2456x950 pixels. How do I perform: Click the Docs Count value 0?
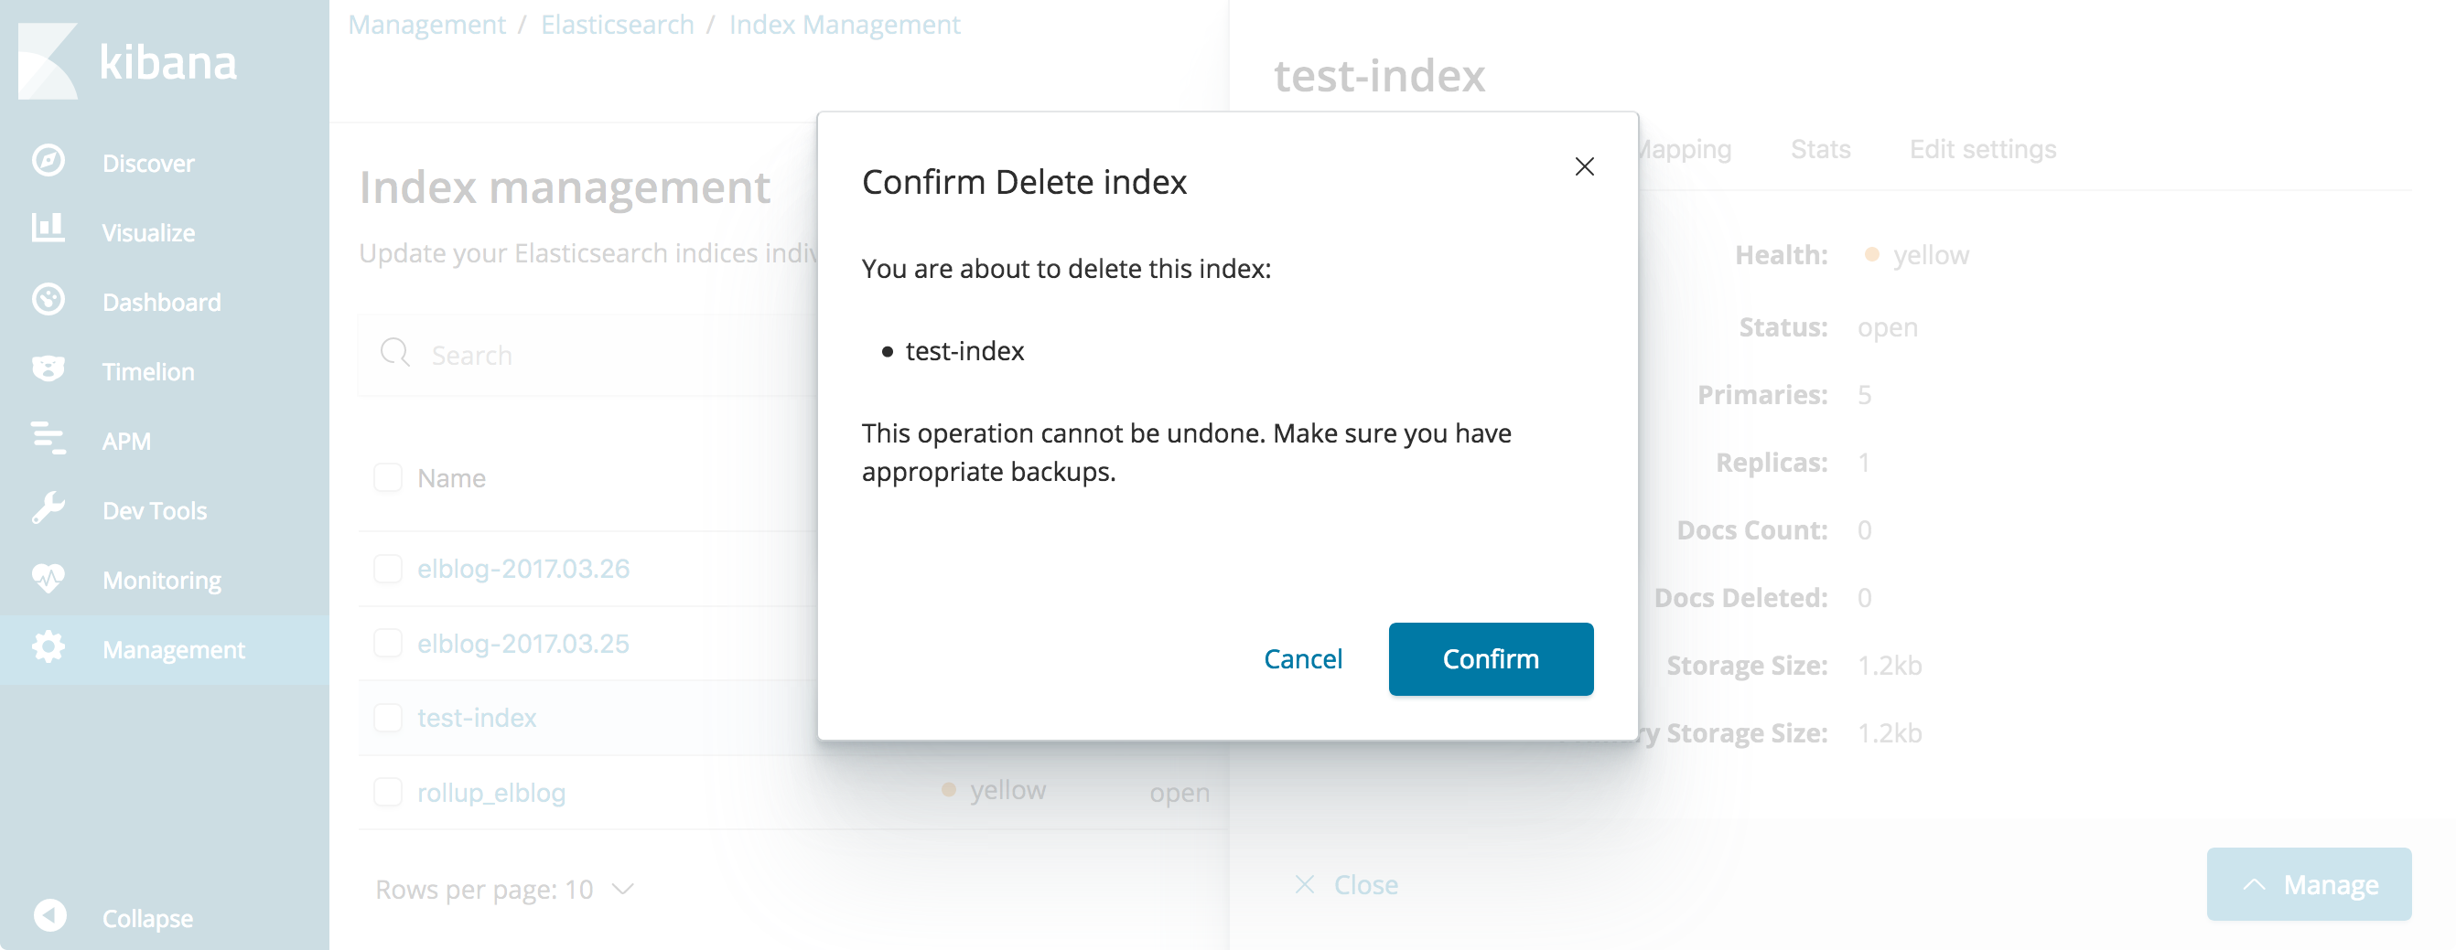(1864, 529)
